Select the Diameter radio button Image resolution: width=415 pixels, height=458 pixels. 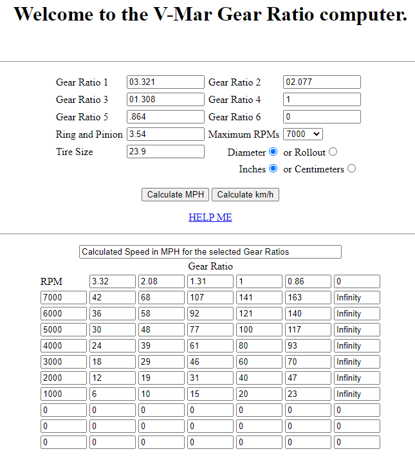point(273,152)
